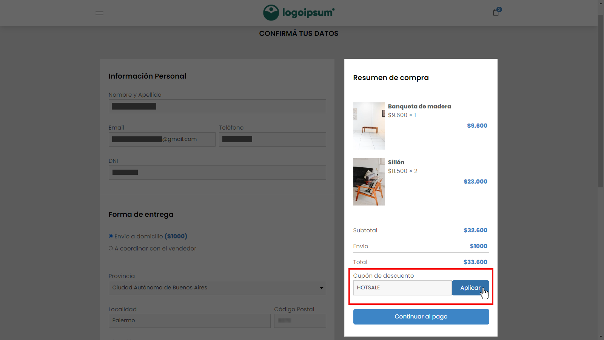
Task: Click the Cupón de descuento input field
Action: 402,288
